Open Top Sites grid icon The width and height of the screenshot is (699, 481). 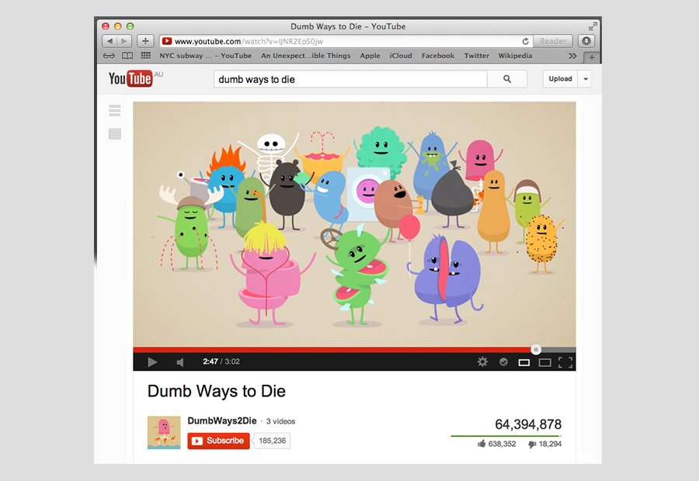click(x=146, y=56)
